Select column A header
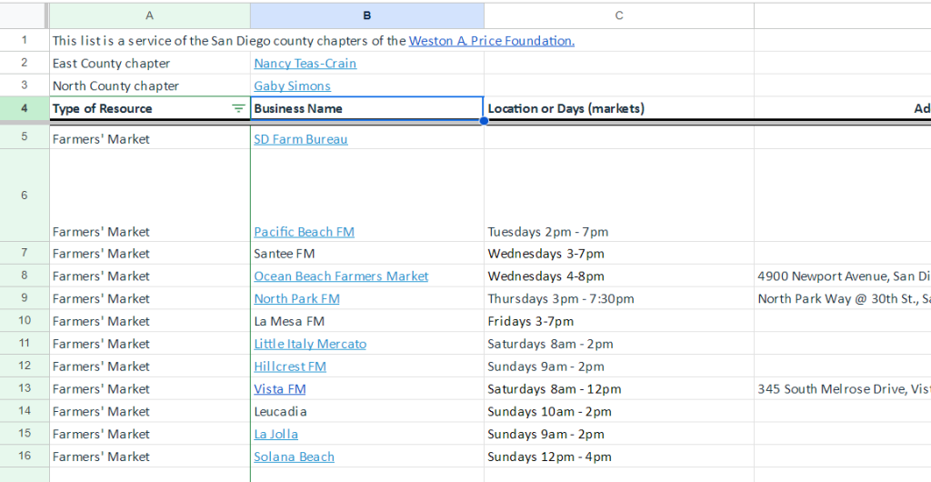The width and height of the screenshot is (931, 482). pos(149,15)
